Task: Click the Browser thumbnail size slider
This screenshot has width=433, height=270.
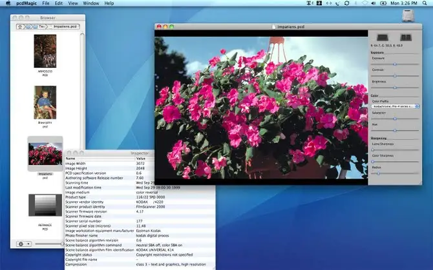Action: pos(49,244)
